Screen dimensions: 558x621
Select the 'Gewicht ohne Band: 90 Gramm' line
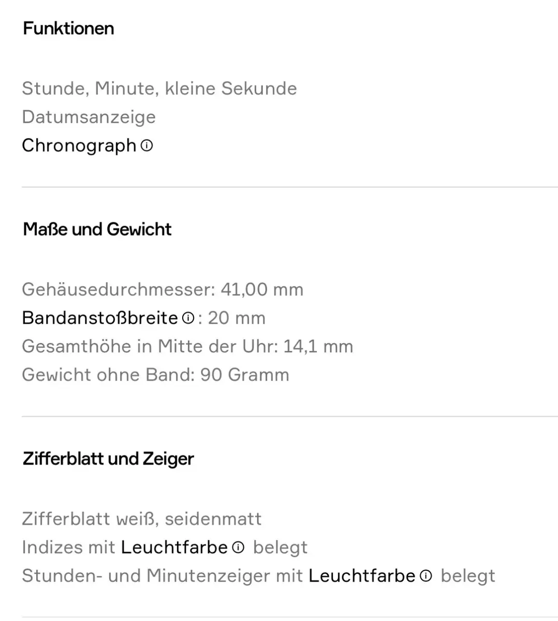coord(155,375)
